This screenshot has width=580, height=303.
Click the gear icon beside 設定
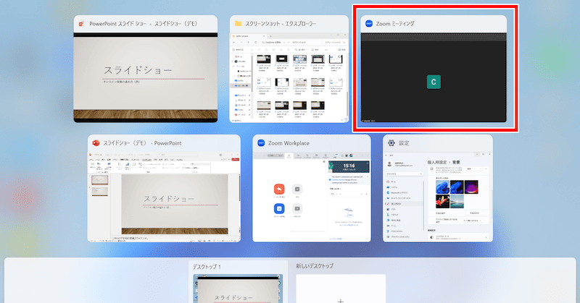[x=391, y=143]
